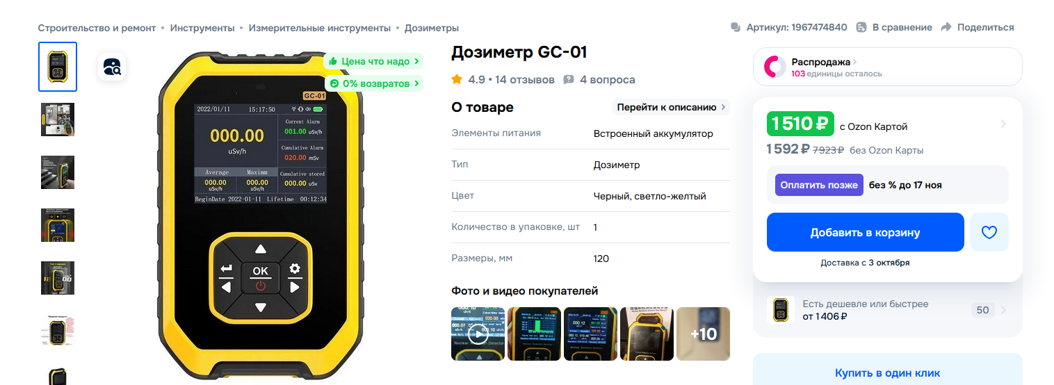This screenshot has height=385, width=1054.
Task: Copy the article number via its icon
Action: 736,27
